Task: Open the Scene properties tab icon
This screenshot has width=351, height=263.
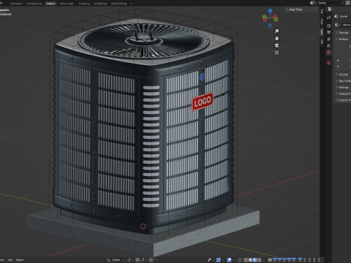Action: coord(329,45)
